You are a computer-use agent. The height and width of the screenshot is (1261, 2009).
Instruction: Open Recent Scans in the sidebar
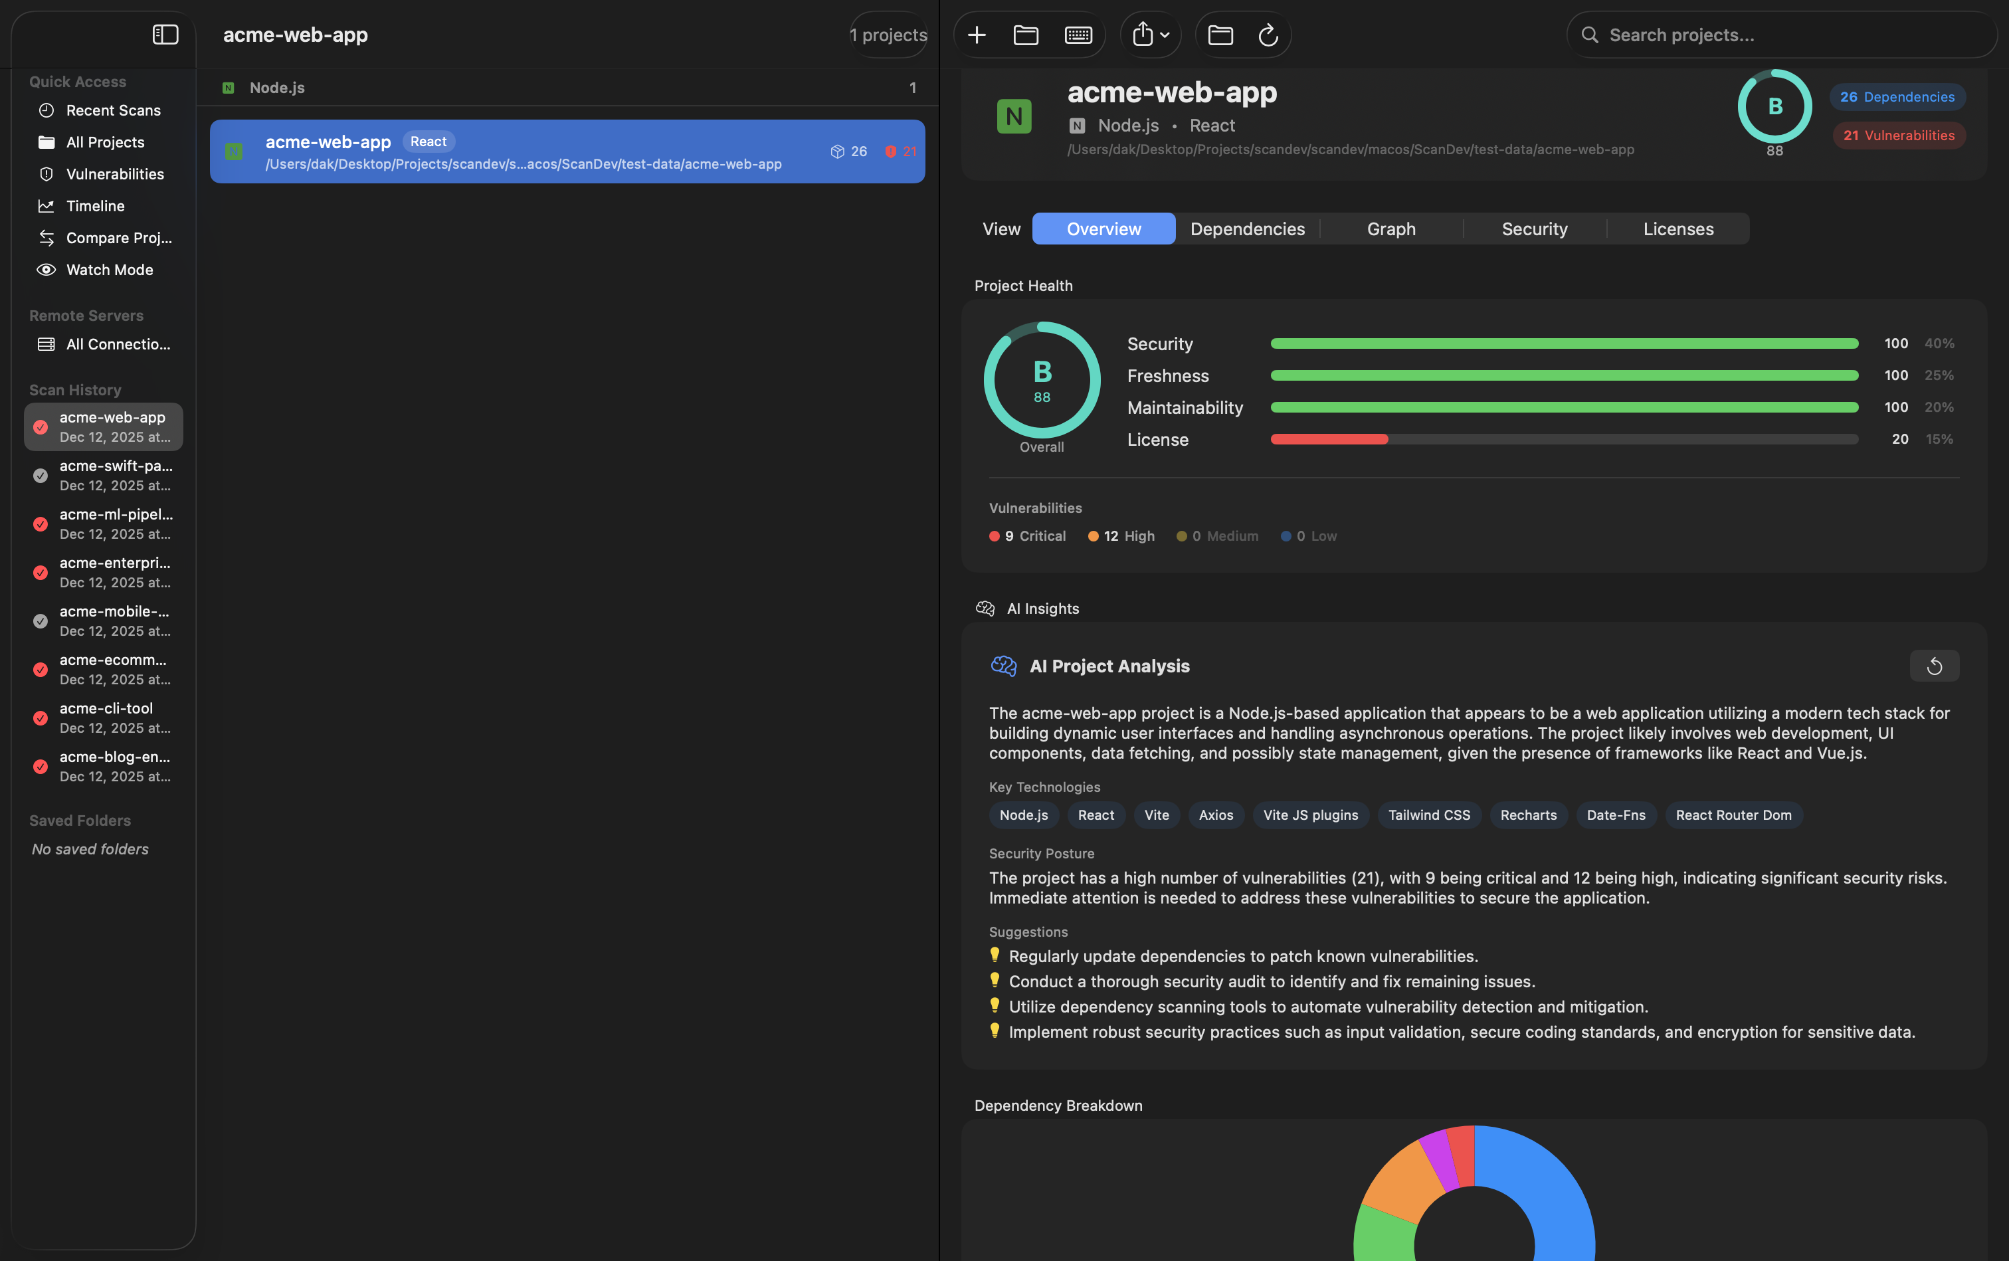pos(114,110)
